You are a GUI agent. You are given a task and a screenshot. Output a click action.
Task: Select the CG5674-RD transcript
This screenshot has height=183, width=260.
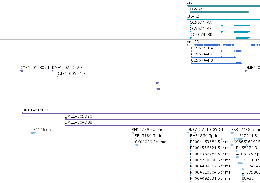220,38
